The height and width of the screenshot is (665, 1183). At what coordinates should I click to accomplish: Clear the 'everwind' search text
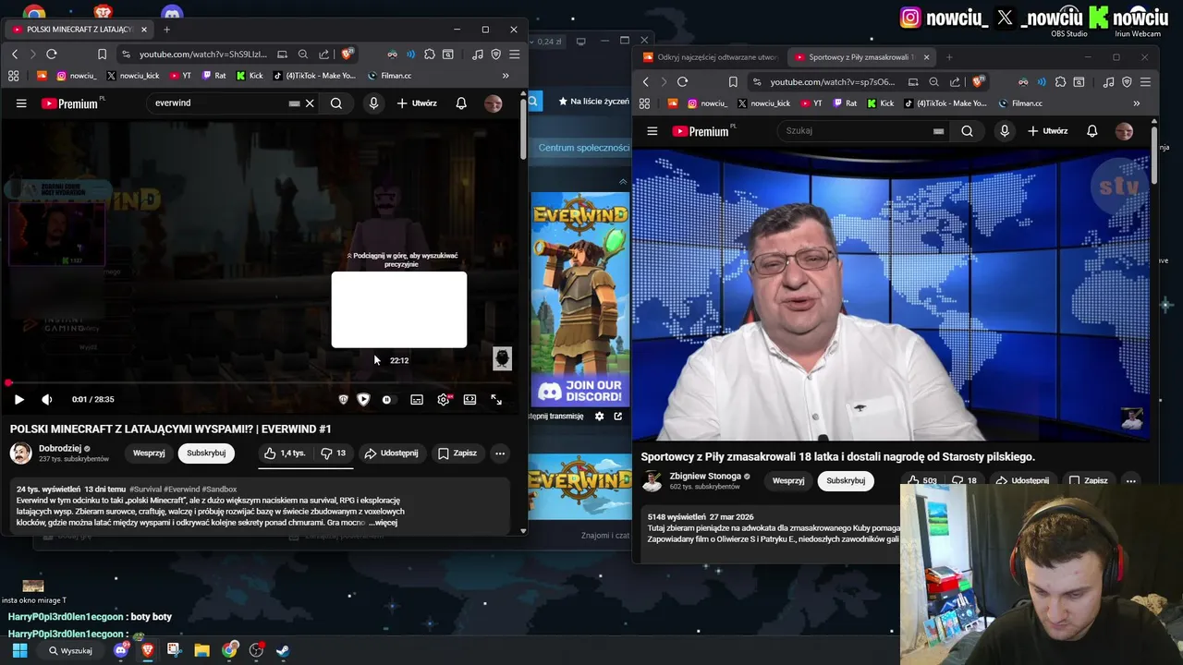pos(310,103)
